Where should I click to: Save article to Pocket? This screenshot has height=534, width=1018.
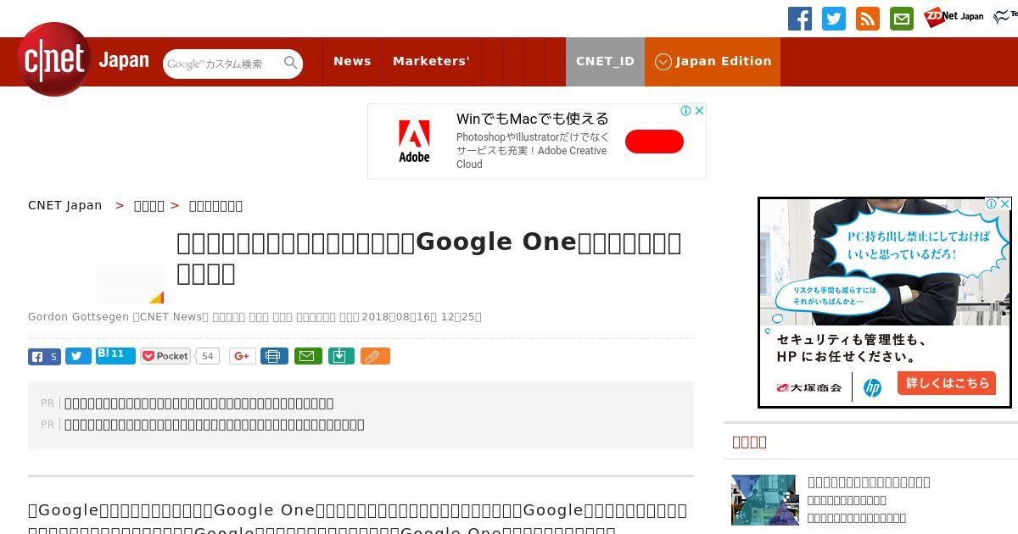(165, 356)
